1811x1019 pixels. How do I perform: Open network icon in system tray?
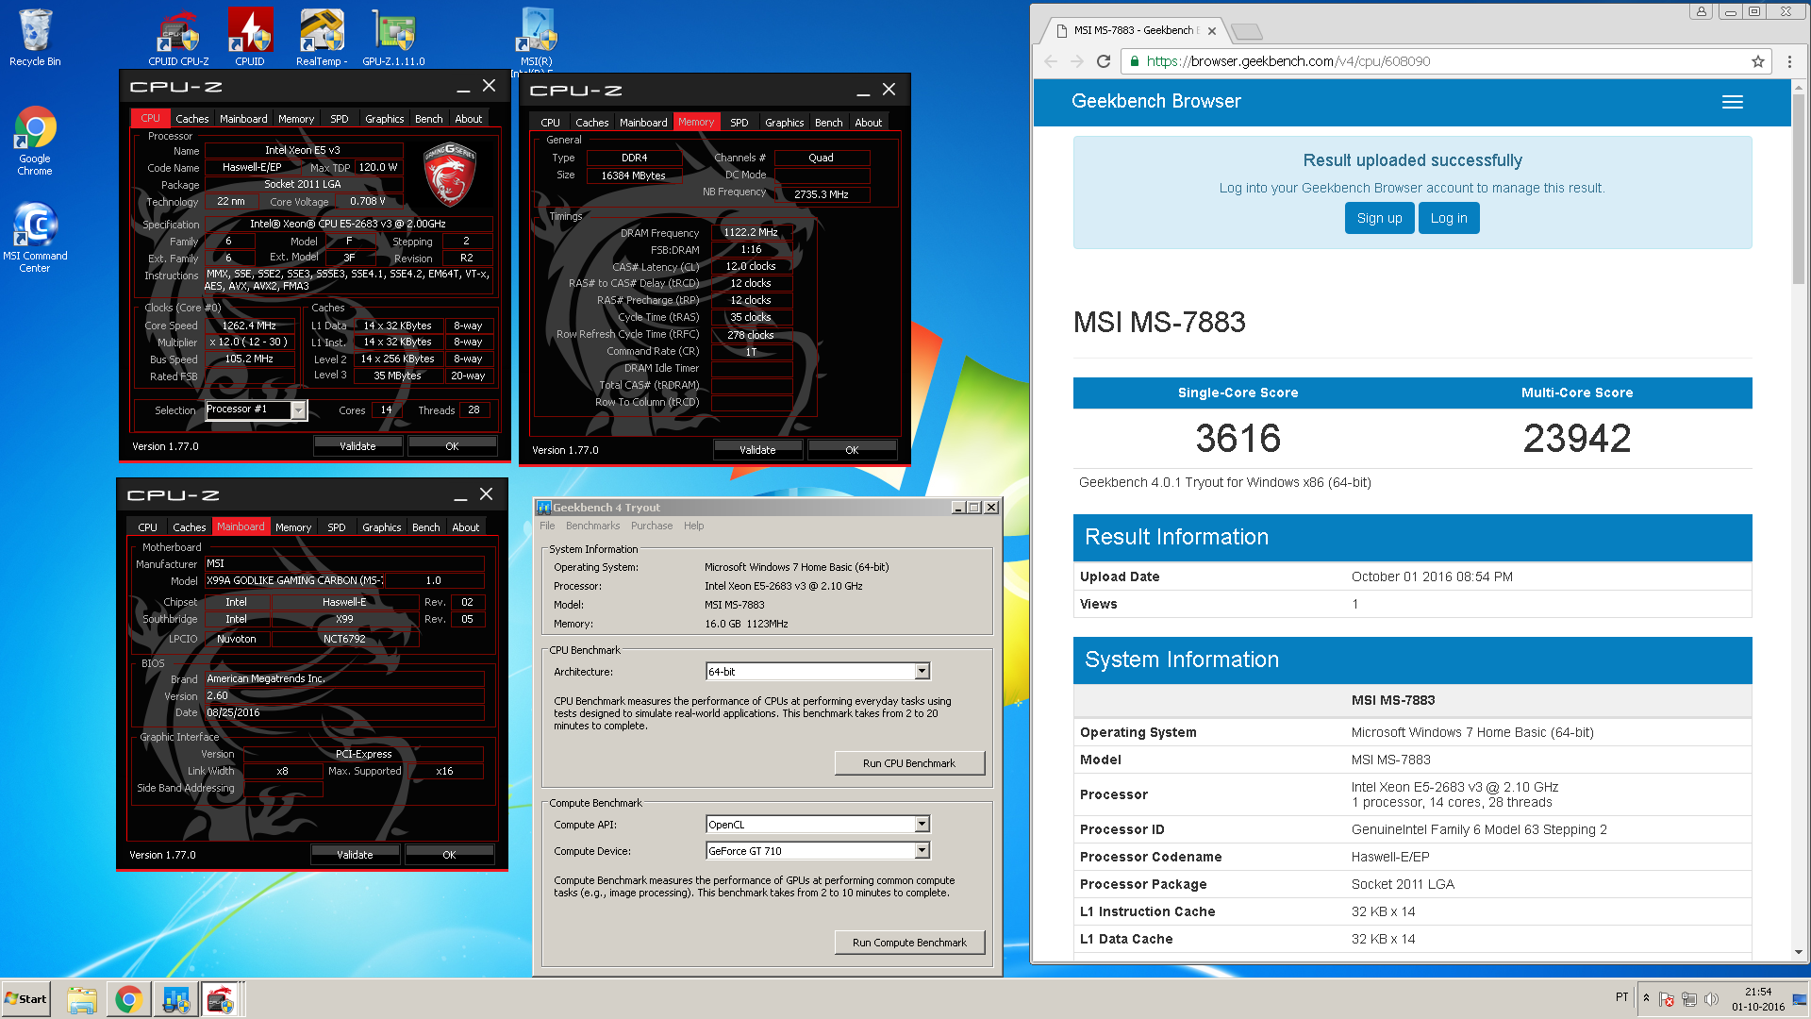click(1689, 999)
